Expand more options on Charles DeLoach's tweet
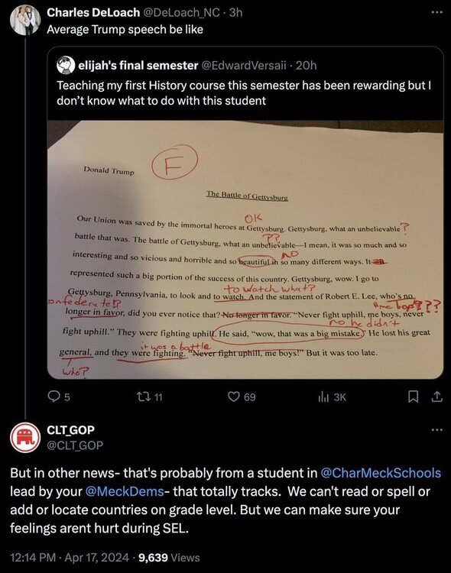Screen dimensions: 451x573 pyautogui.click(x=436, y=12)
